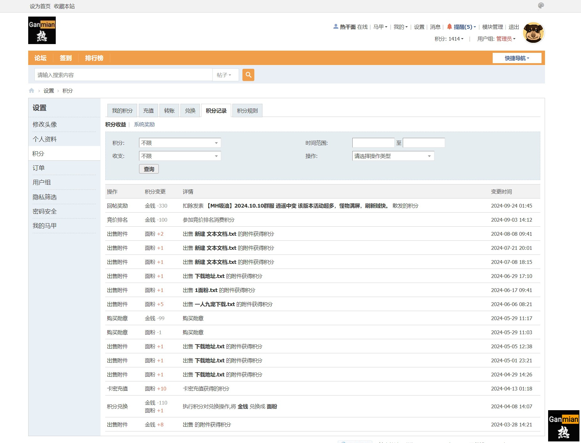Open the 收支 filter dropdown

click(180, 156)
